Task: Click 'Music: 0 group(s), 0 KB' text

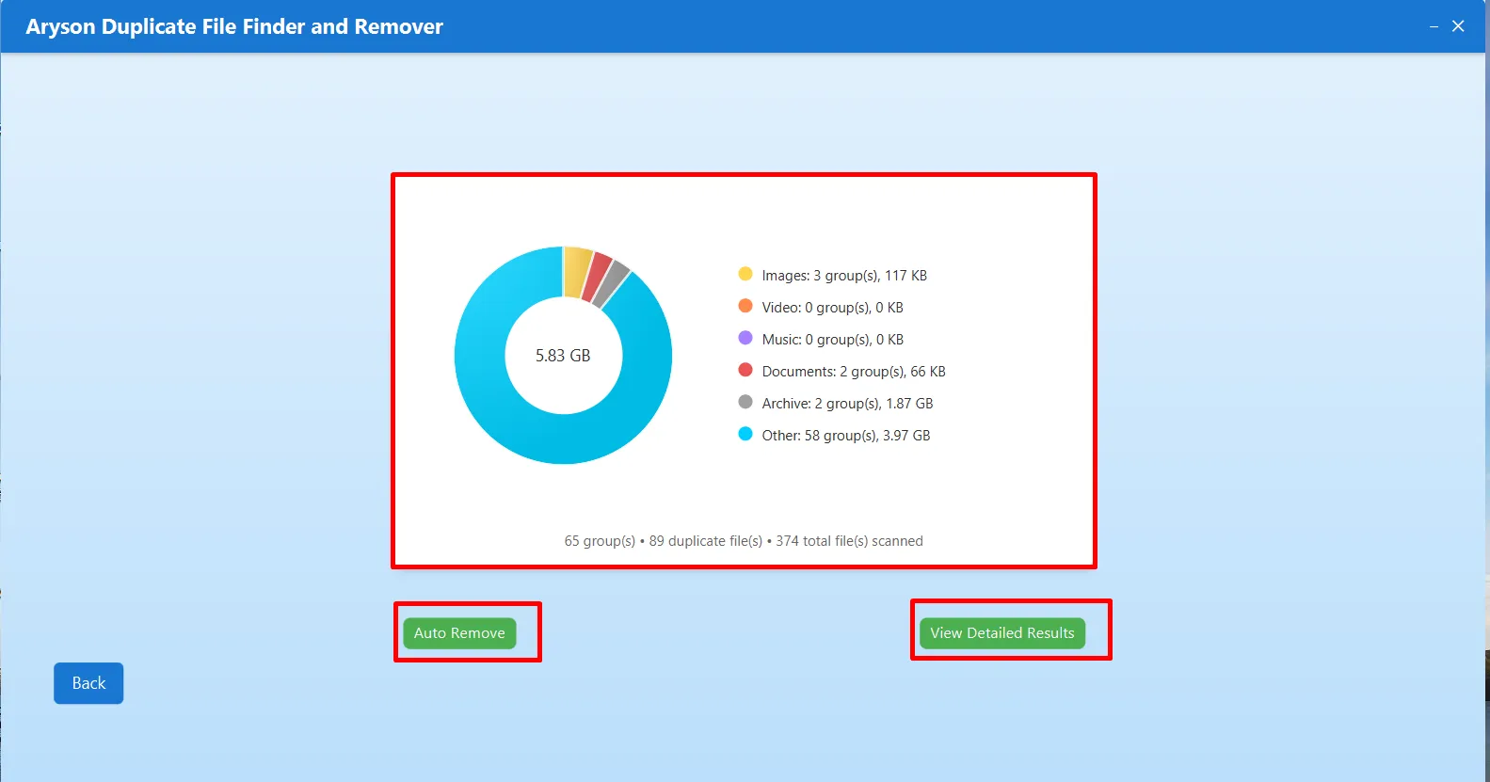Action: [832, 340]
